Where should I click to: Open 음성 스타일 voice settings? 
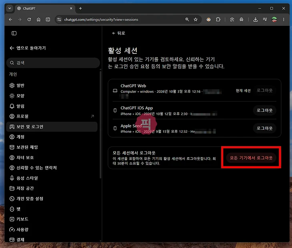point(52,178)
